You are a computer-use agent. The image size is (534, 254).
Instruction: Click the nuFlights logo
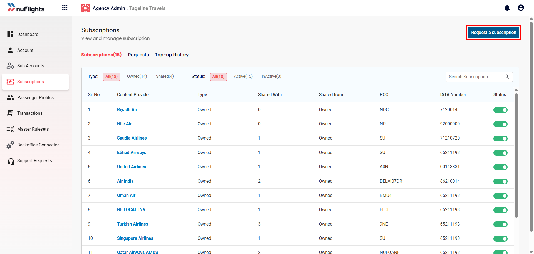coord(26,8)
